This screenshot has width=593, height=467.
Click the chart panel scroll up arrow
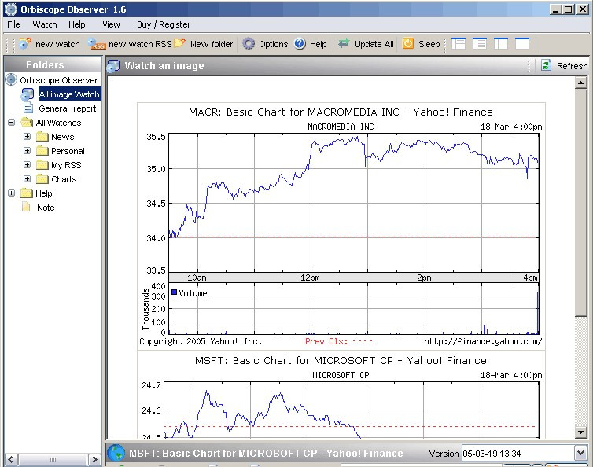pyautogui.click(x=580, y=82)
